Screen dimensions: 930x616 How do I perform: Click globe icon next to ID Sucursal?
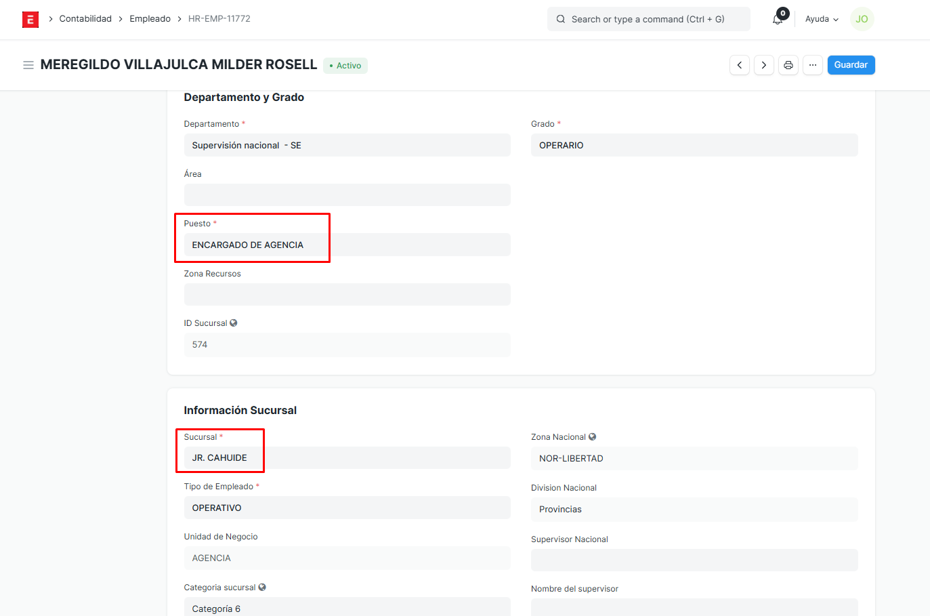click(234, 323)
